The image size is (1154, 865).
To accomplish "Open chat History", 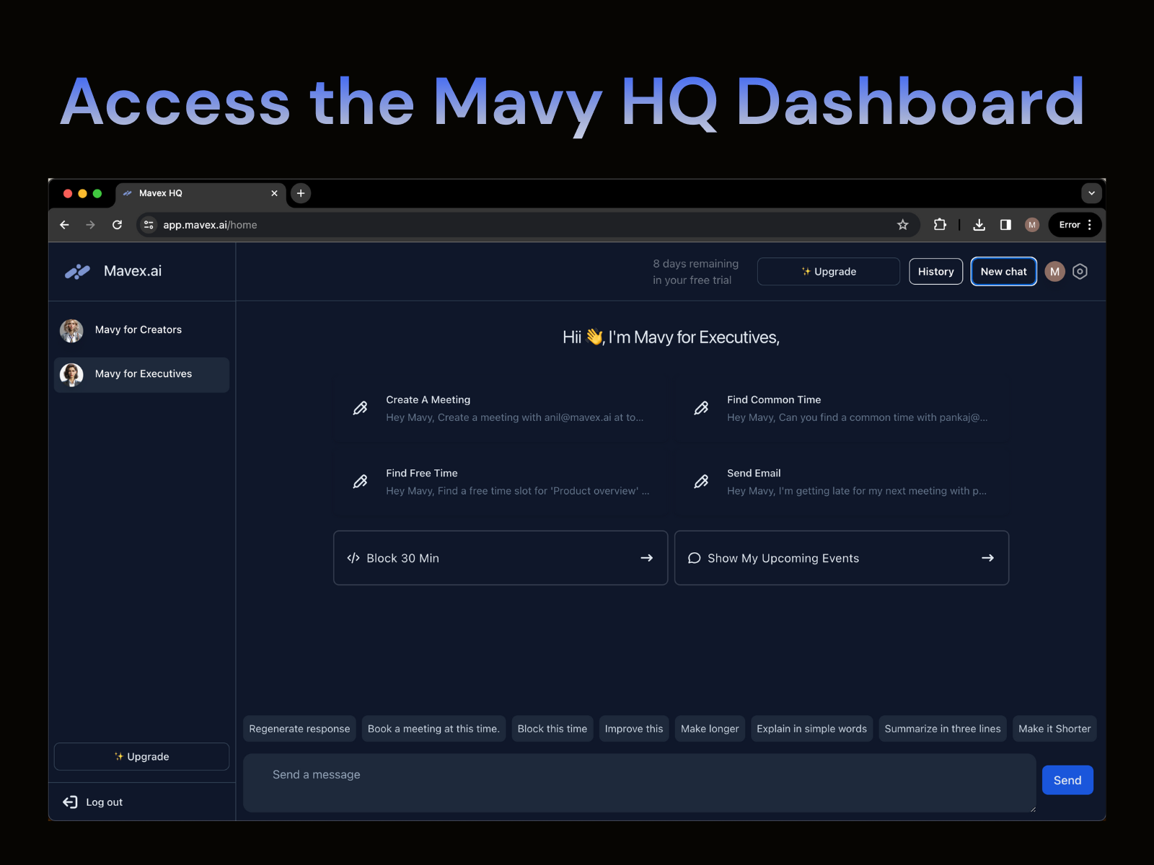I will click(x=936, y=272).
